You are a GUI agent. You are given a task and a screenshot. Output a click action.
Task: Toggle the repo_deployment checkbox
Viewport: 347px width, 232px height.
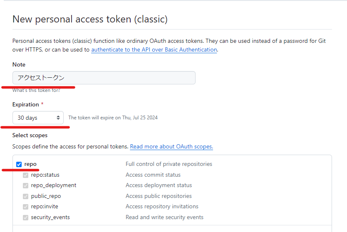26,185
